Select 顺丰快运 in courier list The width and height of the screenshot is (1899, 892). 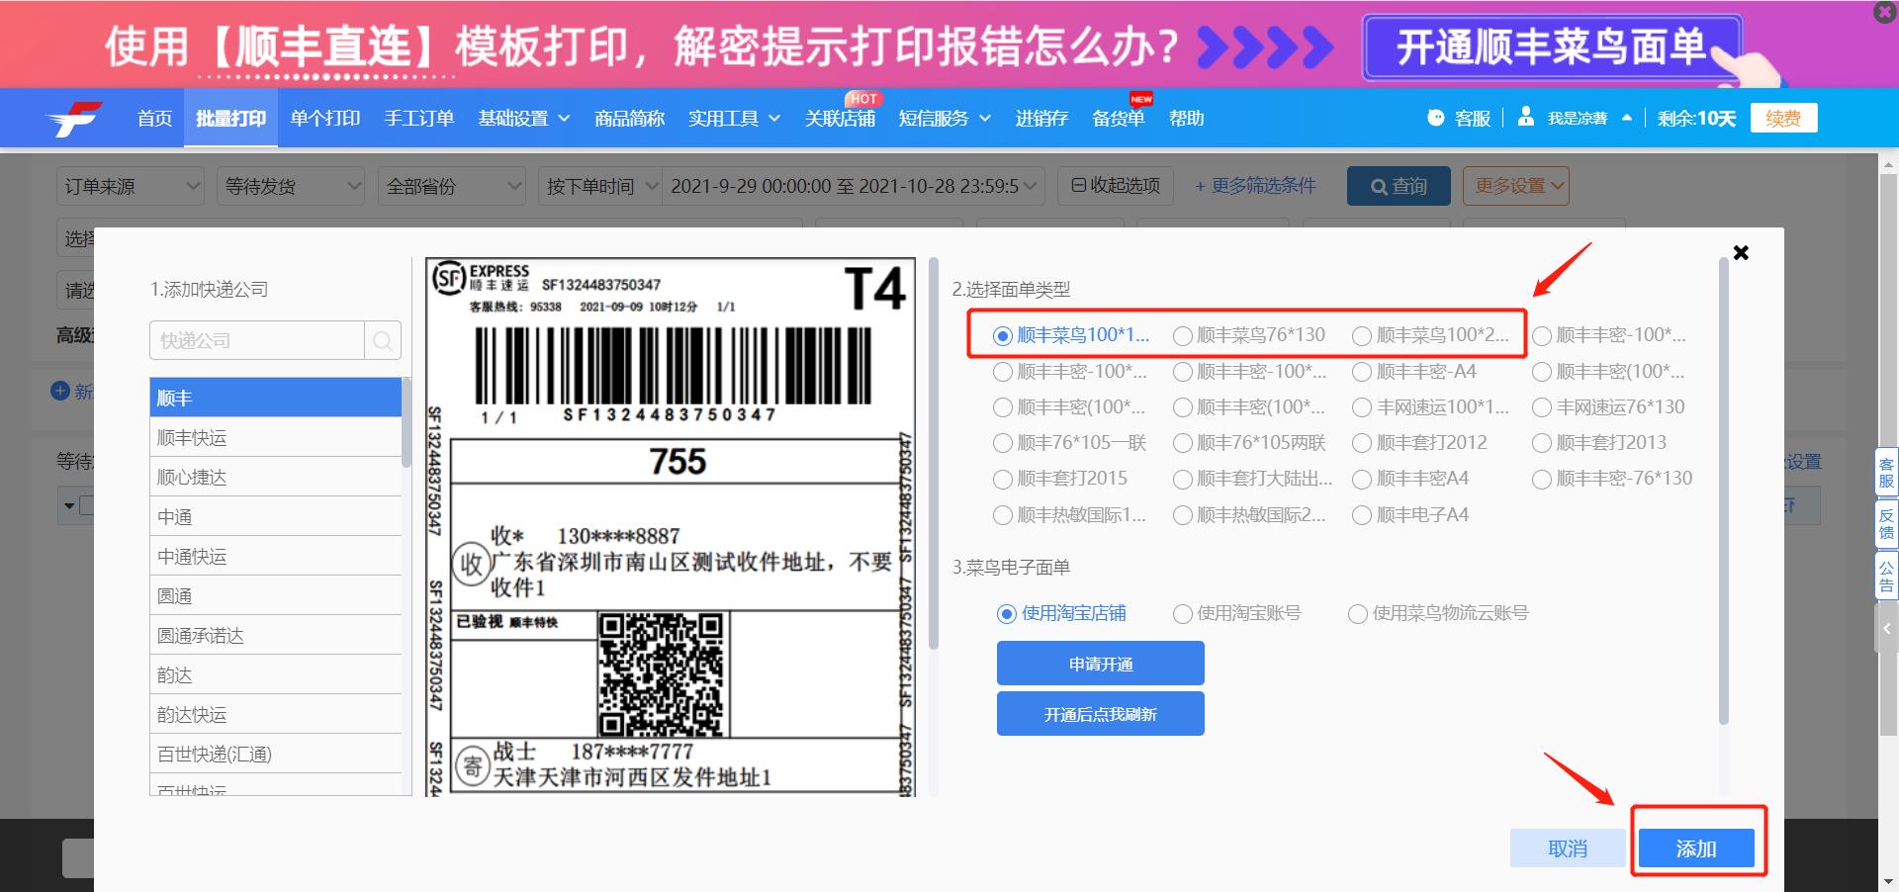point(276,437)
